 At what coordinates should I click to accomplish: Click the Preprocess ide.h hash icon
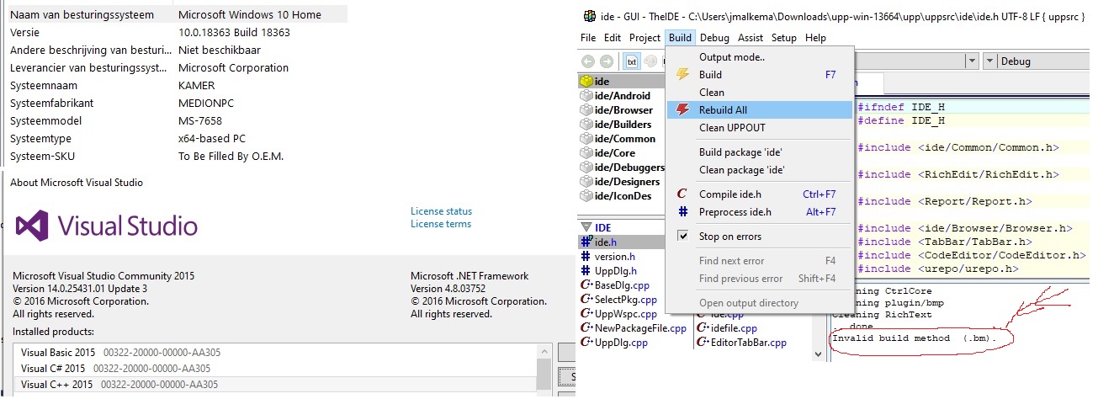coord(682,212)
